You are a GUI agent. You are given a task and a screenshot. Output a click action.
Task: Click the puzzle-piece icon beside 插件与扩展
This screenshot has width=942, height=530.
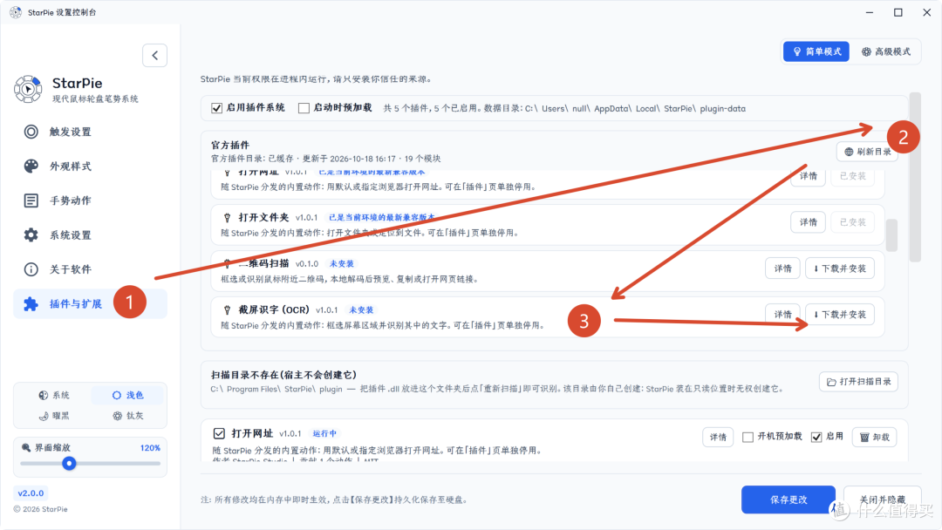click(31, 303)
